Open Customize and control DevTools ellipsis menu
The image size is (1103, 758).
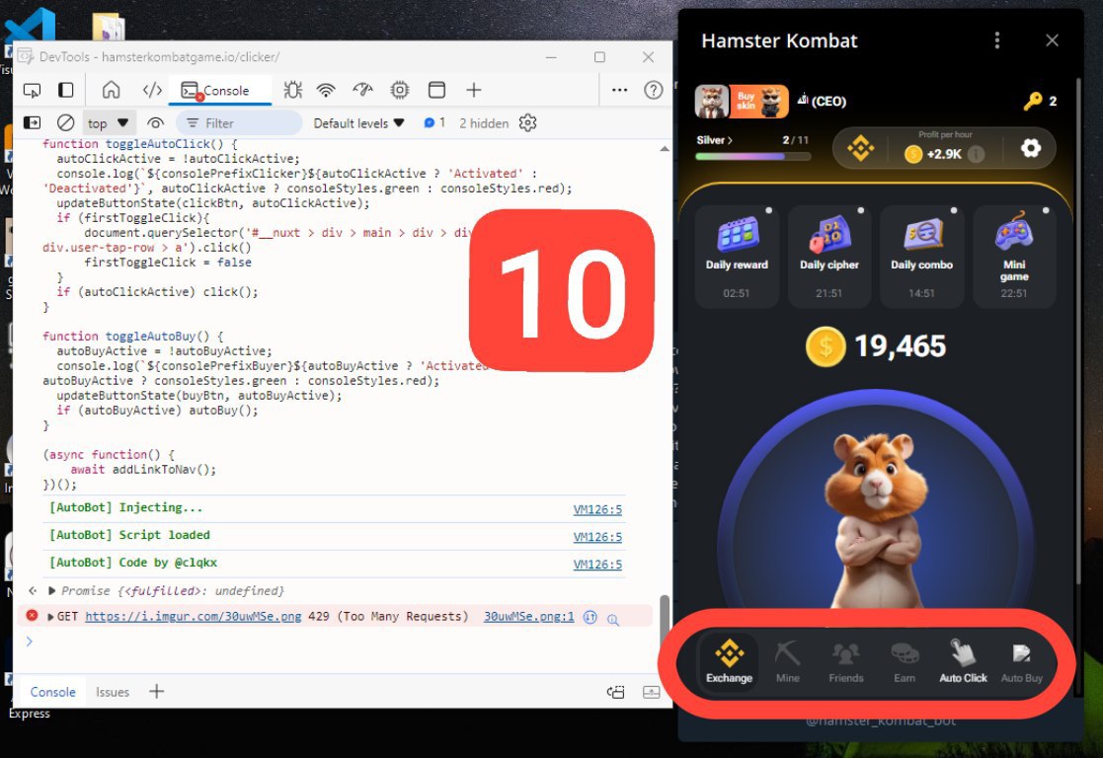(620, 90)
